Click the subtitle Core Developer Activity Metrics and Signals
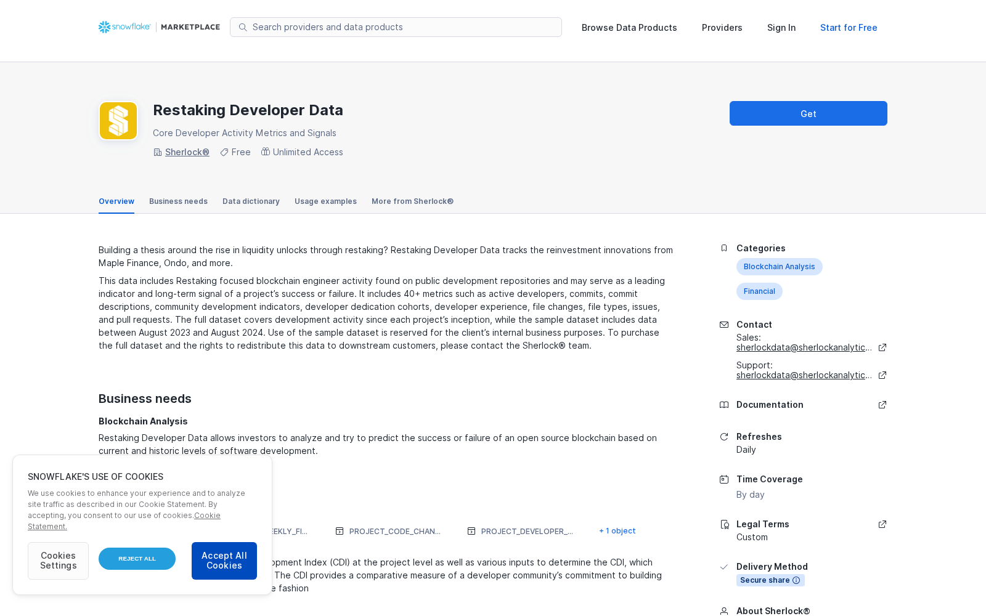The width and height of the screenshot is (986, 616). 245,133
